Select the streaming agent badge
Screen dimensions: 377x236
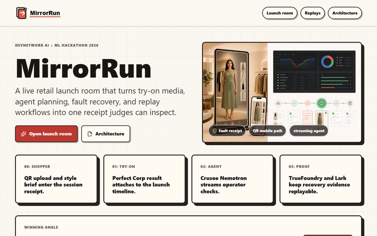(309, 131)
